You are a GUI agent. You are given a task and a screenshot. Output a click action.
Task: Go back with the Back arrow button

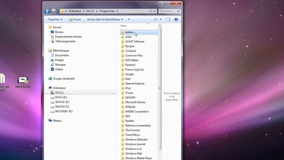(x=47, y=11)
